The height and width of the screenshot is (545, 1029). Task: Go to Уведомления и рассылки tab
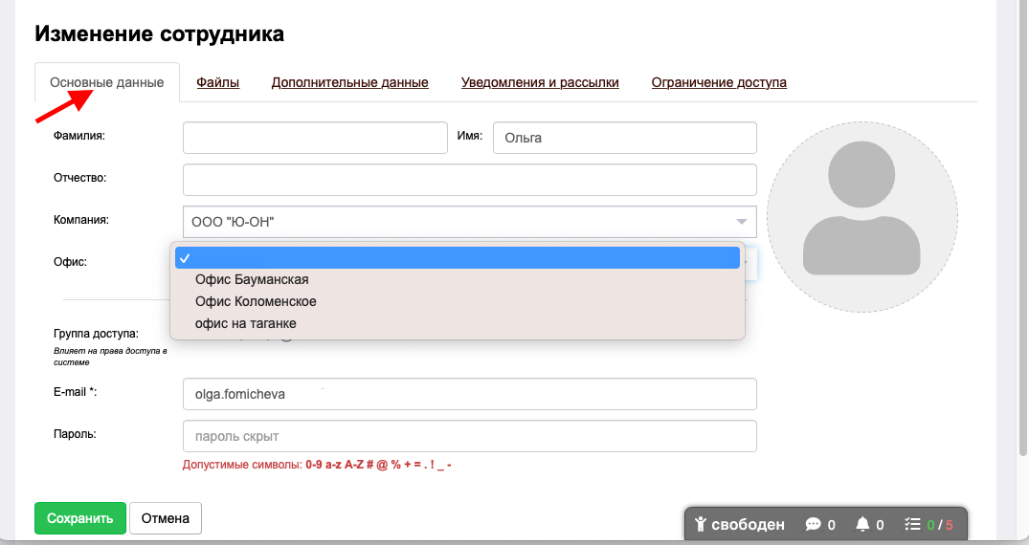point(540,82)
